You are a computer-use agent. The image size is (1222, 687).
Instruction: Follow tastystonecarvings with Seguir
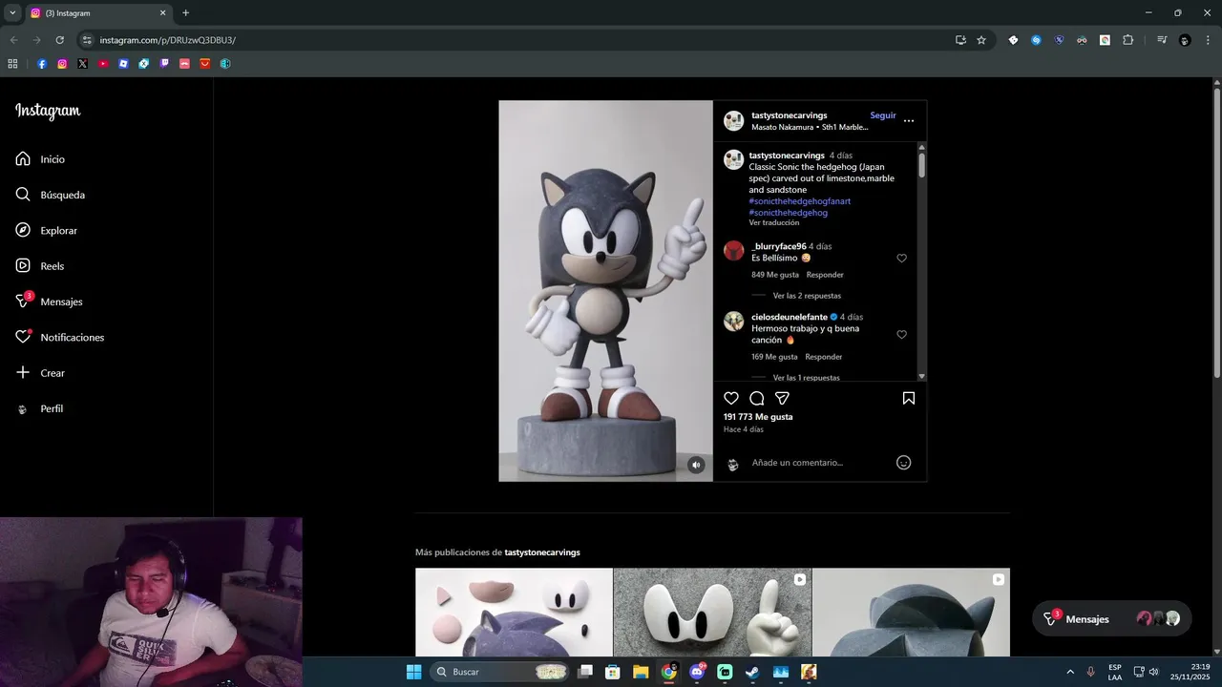pyautogui.click(x=883, y=115)
